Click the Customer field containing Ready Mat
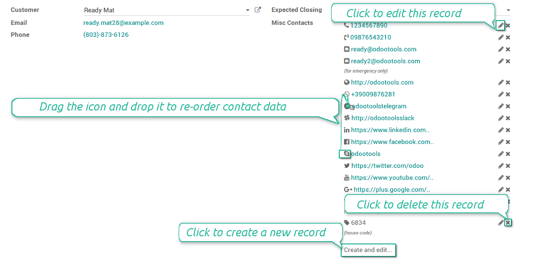540x265 pixels. click(162, 10)
